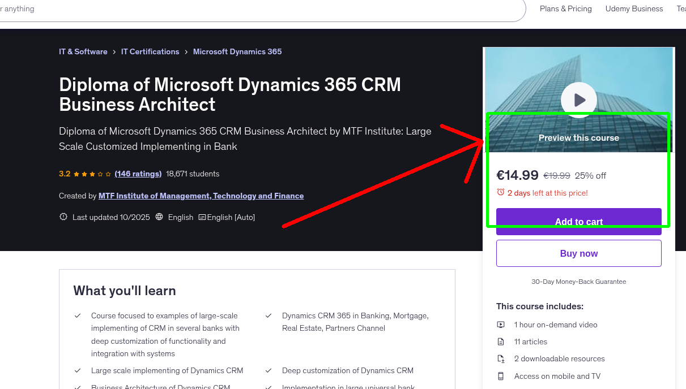This screenshot has width=686, height=389.
Task: Select the fourth star in the course rating
Action: click(100, 174)
